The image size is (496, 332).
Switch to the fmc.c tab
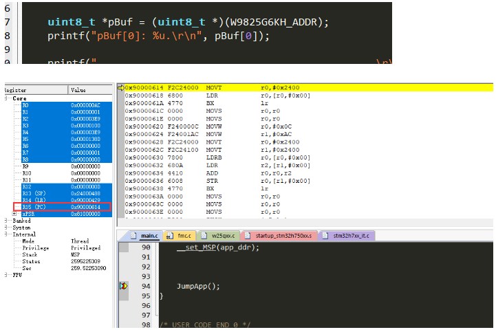pos(184,236)
